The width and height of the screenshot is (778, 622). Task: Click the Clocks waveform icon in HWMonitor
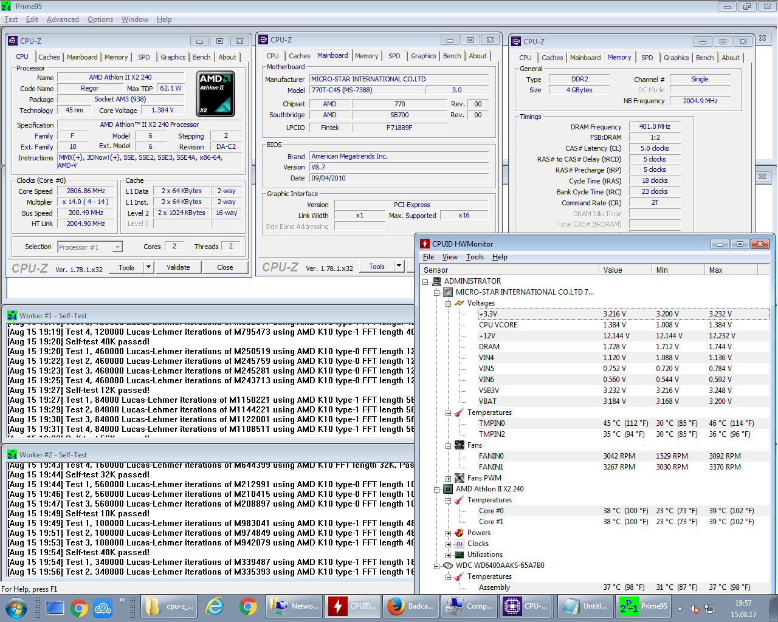click(460, 544)
